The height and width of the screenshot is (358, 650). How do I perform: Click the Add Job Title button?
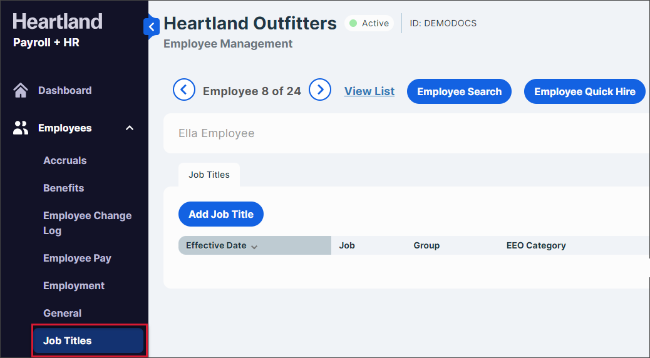tap(221, 215)
